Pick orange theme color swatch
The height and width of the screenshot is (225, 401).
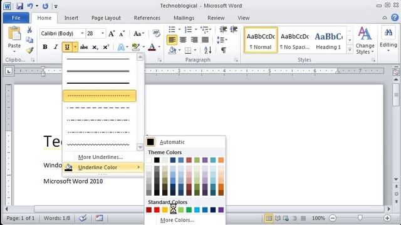pyautogui.click(x=221, y=160)
